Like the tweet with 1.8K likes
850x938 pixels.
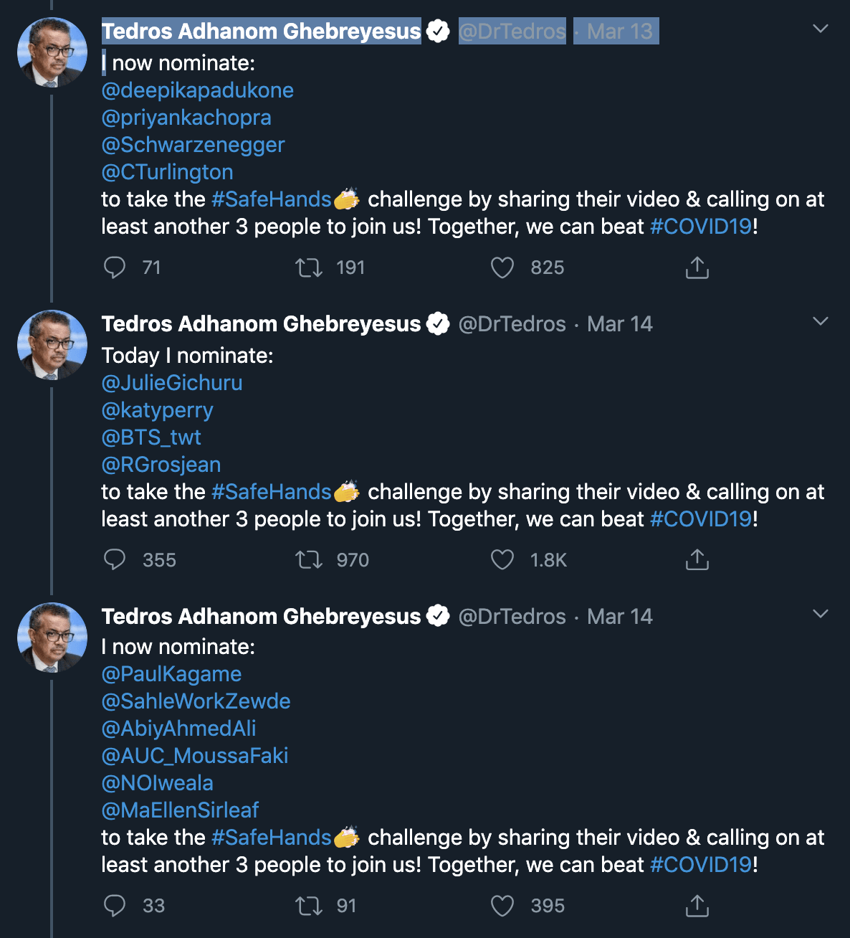(502, 559)
